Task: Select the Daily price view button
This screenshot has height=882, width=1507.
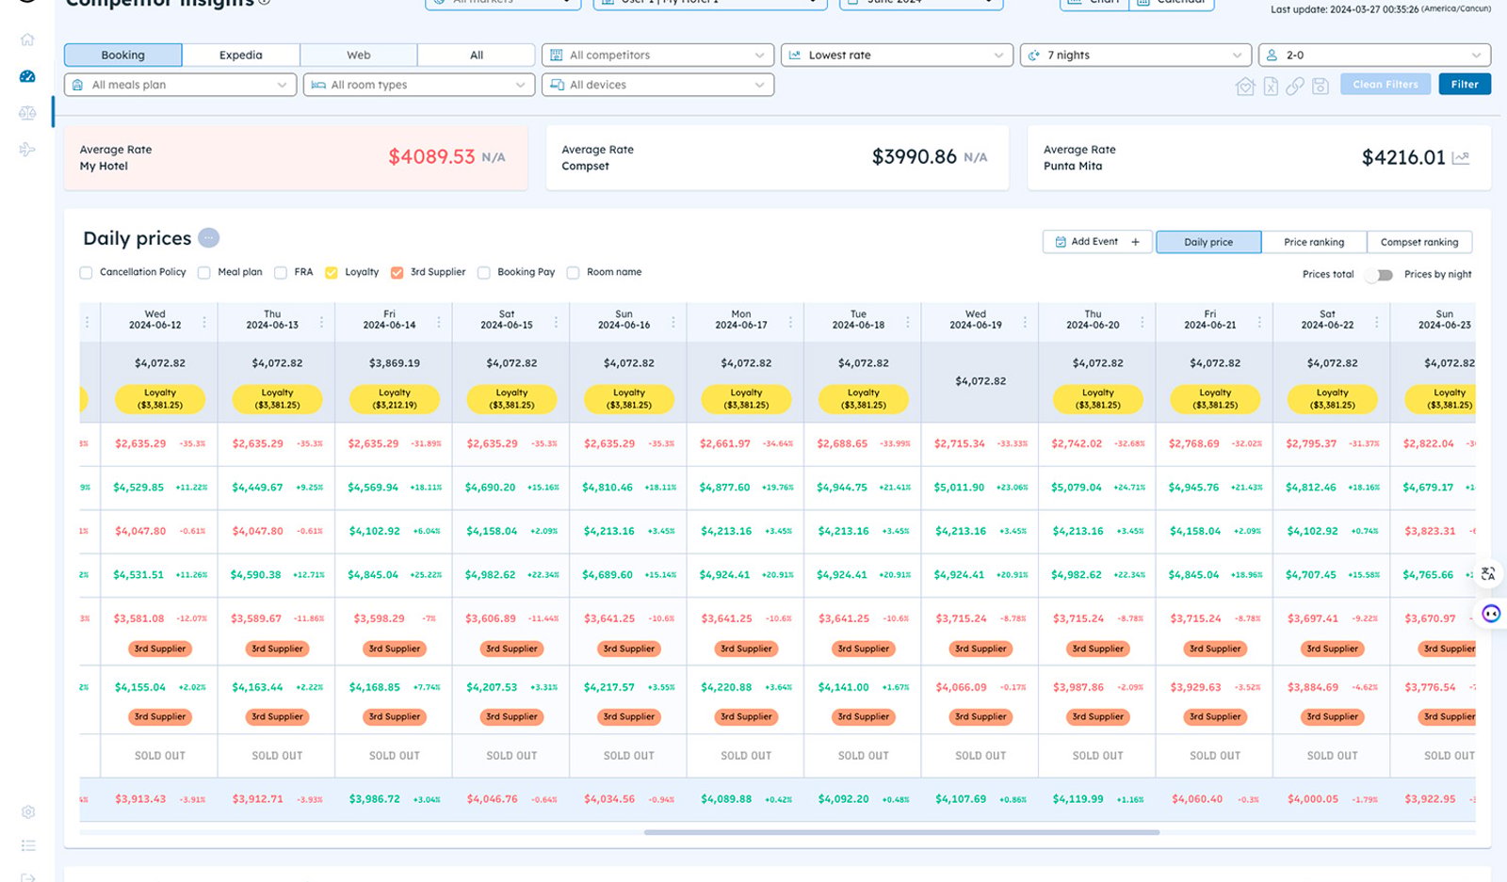Action: coord(1208,242)
